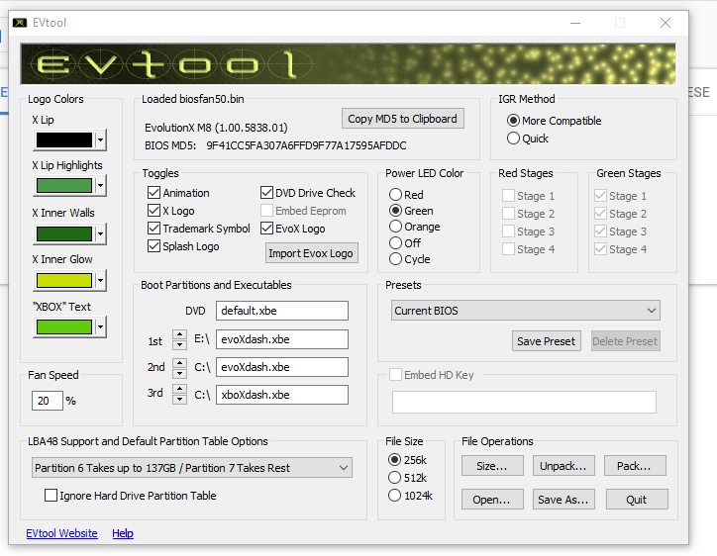The width and height of the screenshot is (717, 556).
Task: Toggle the Animation checkbox
Action: [x=179, y=193]
